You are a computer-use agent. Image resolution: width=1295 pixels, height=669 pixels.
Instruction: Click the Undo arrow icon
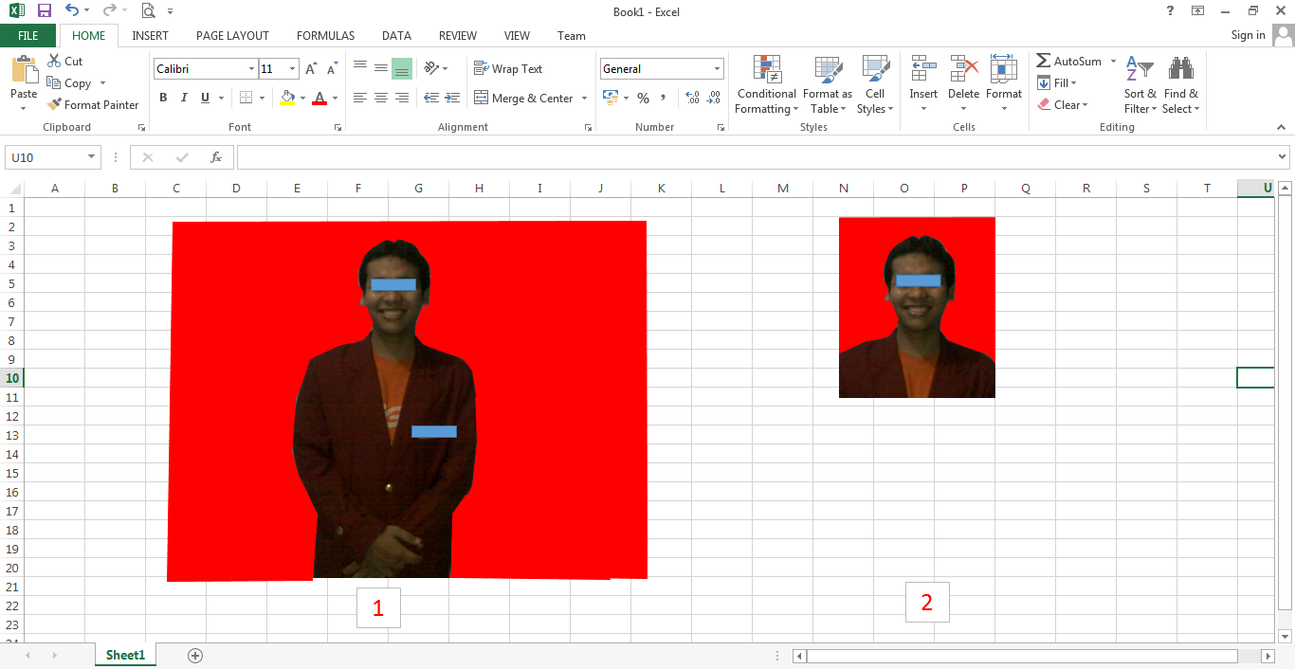coord(72,11)
